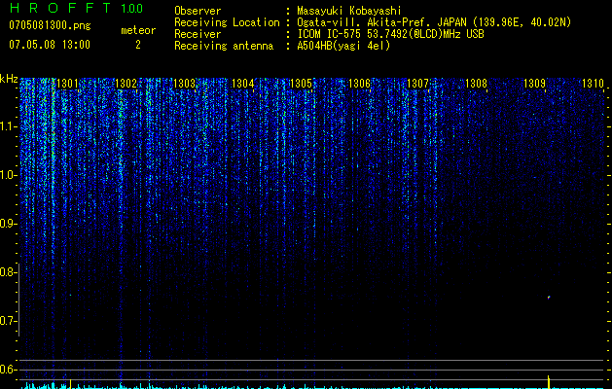This screenshot has height=389, width=612.
Task: Click the meteor count value 2
Action: click(x=138, y=45)
